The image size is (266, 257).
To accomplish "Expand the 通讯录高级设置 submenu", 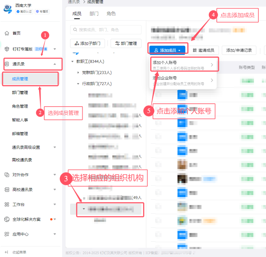I will (x=55, y=148).
